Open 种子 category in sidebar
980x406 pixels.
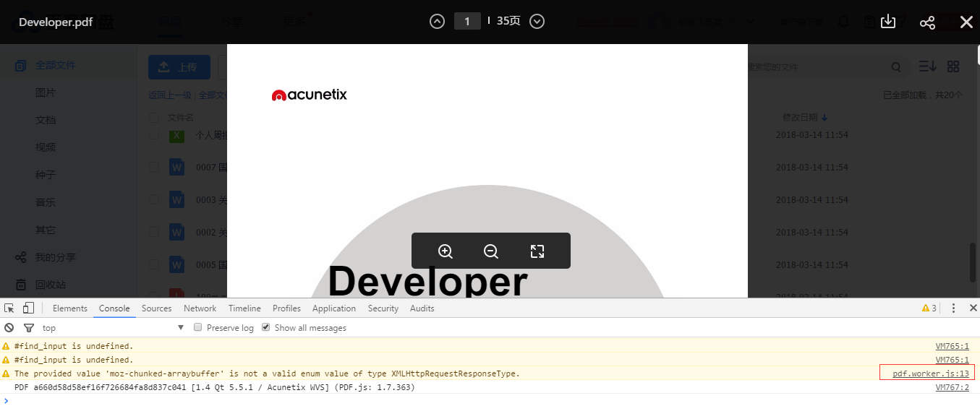[46, 175]
